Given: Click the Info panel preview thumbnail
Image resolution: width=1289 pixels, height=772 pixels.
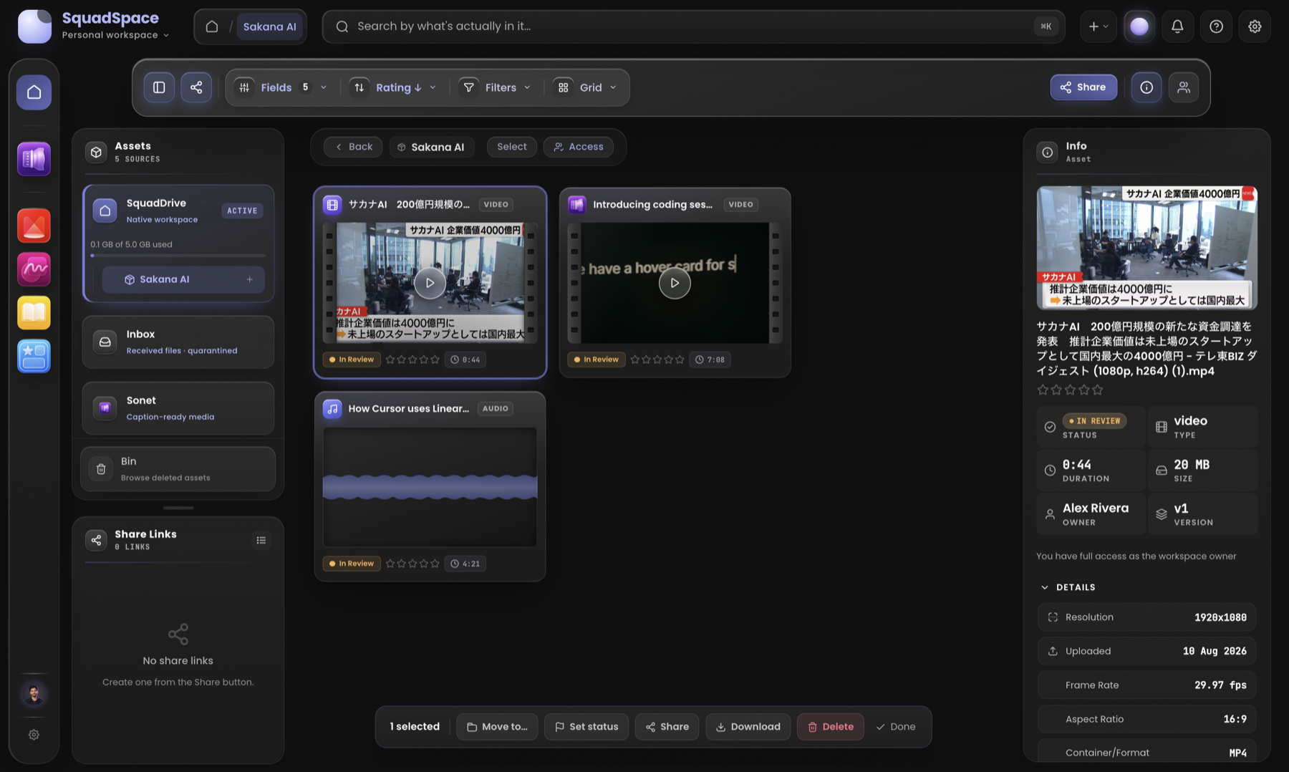Looking at the screenshot, I should click(x=1146, y=248).
